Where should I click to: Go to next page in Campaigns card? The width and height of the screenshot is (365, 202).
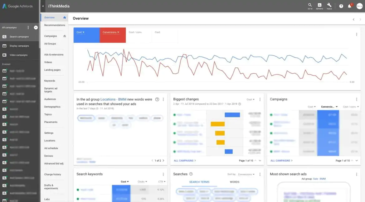[x=357, y=161]
